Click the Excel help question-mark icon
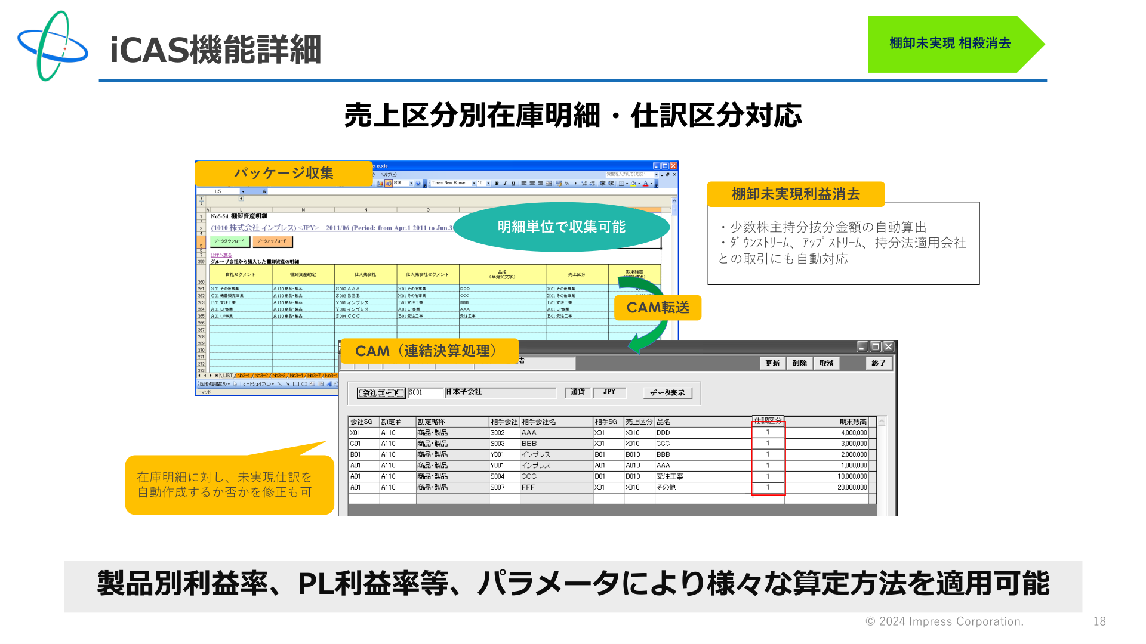Screen dimensions: 1146x644 [x=418, y=183]
